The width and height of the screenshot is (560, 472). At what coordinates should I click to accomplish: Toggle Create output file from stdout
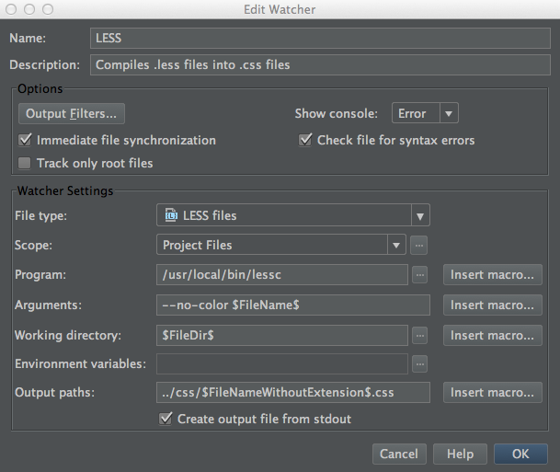click(166, 419)
